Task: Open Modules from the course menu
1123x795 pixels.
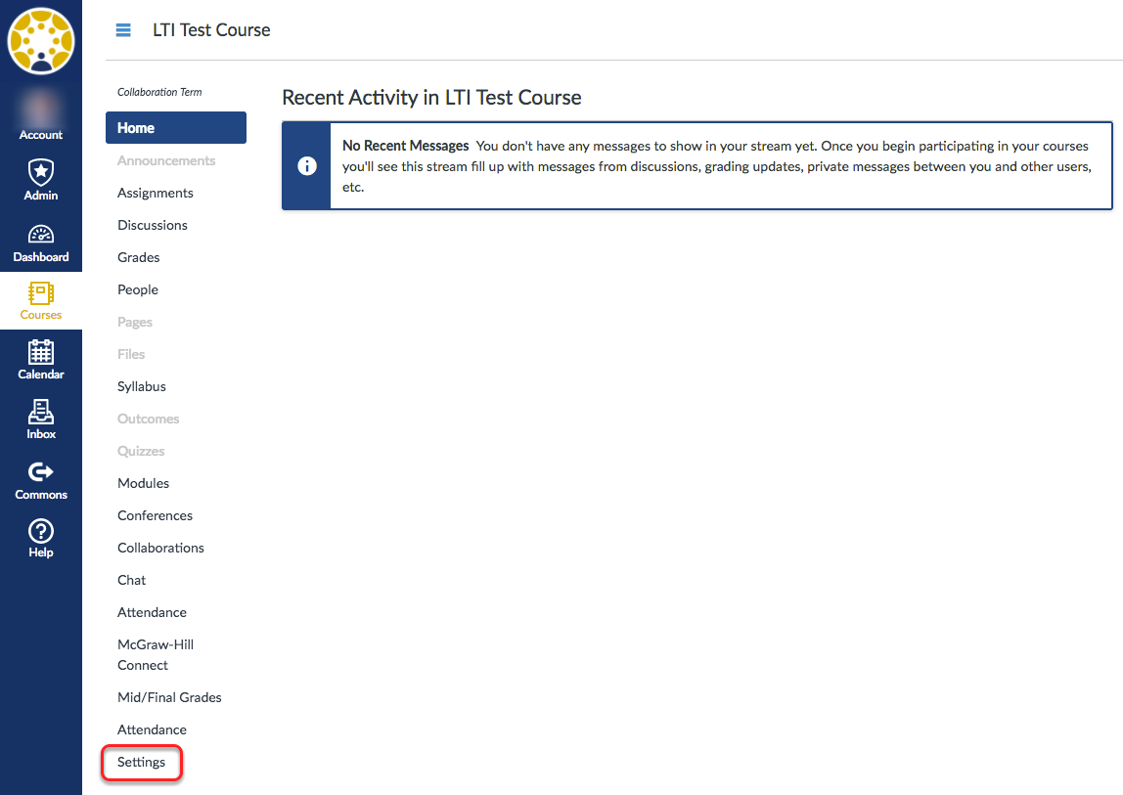Action: (144, 483)
